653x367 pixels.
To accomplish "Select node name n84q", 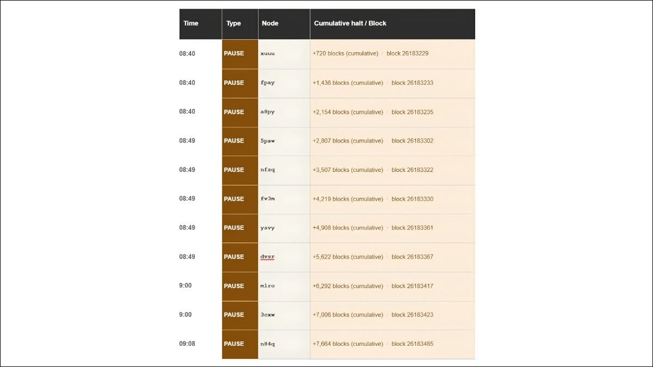I will (268, 344).
